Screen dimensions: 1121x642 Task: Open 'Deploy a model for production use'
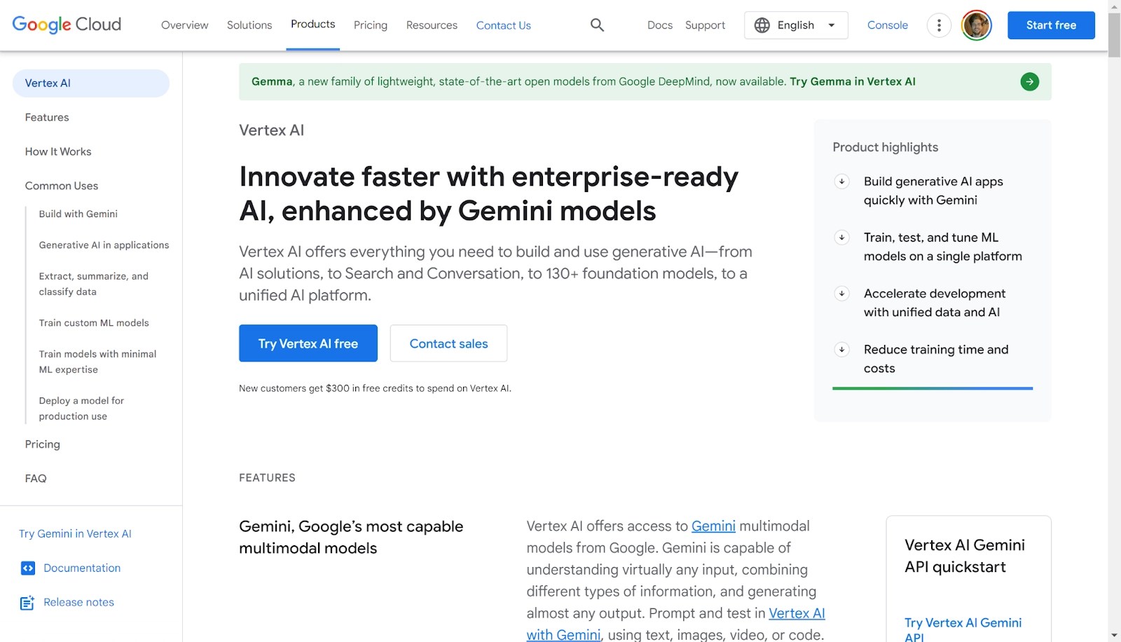(x=81, y=409)
